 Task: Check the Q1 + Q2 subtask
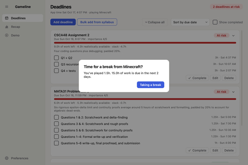tap(56, 58)
